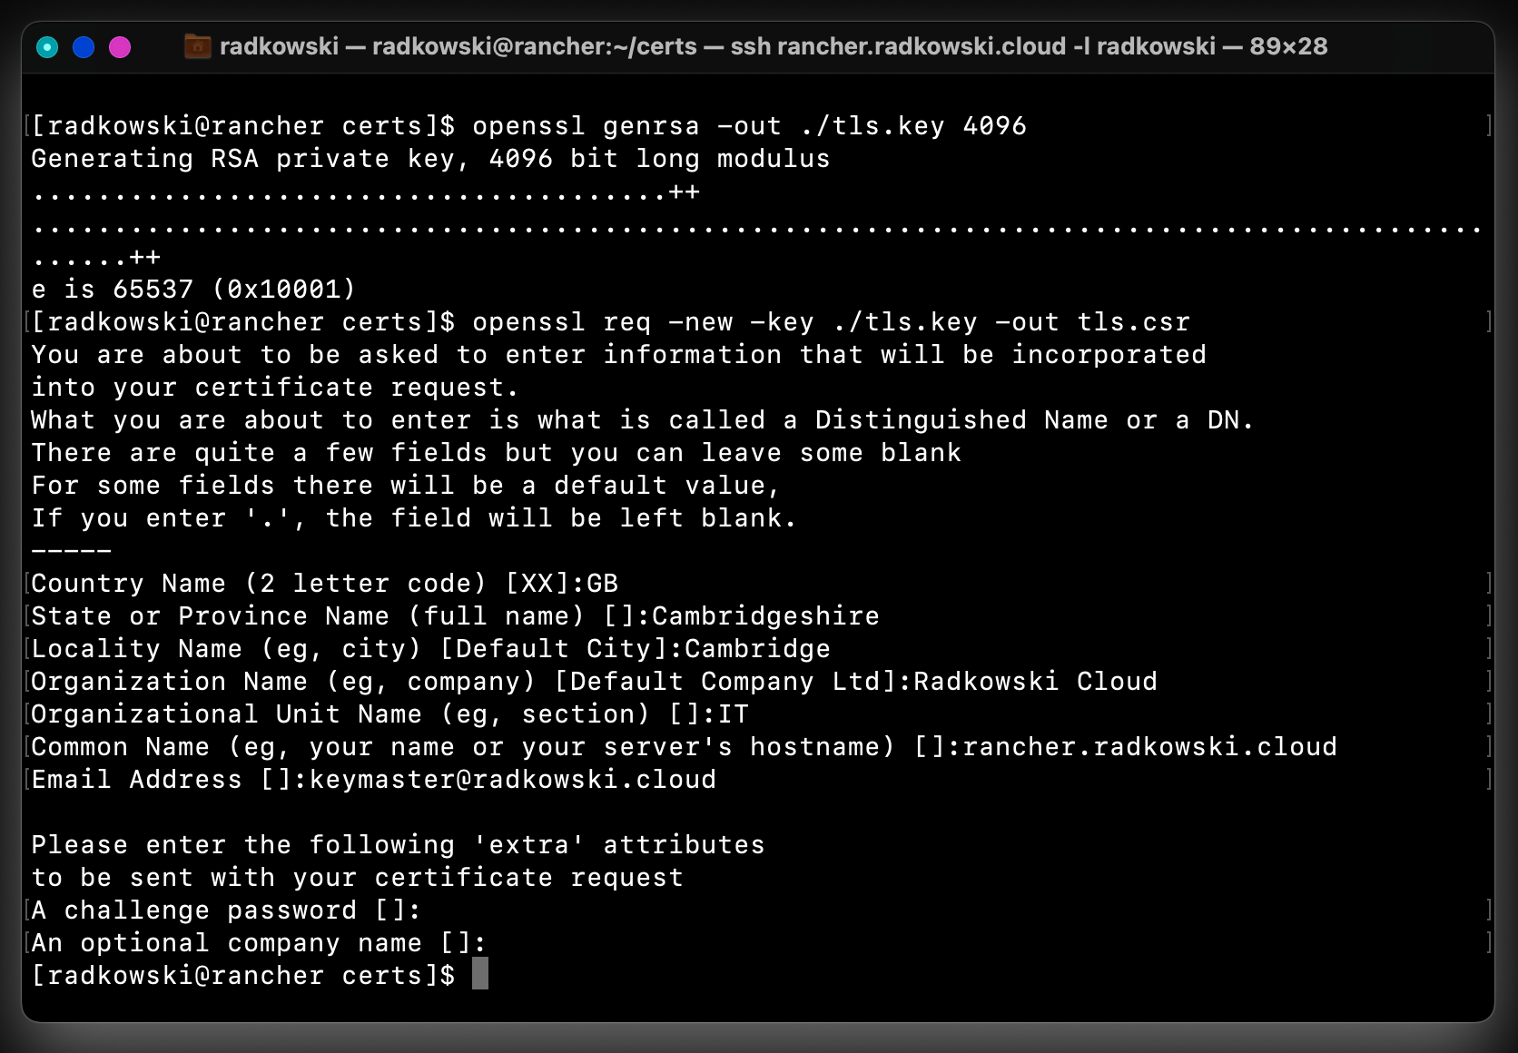The height and width of the screenshot is (1053, 1518).
Task: Click the block cursor at the prompt
Action: pos(480,974)
